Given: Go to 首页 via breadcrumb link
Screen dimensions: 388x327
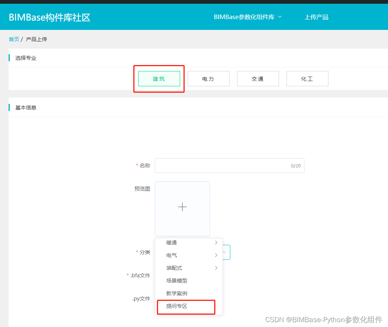Looking at the screenshot, I should point(14,39).
